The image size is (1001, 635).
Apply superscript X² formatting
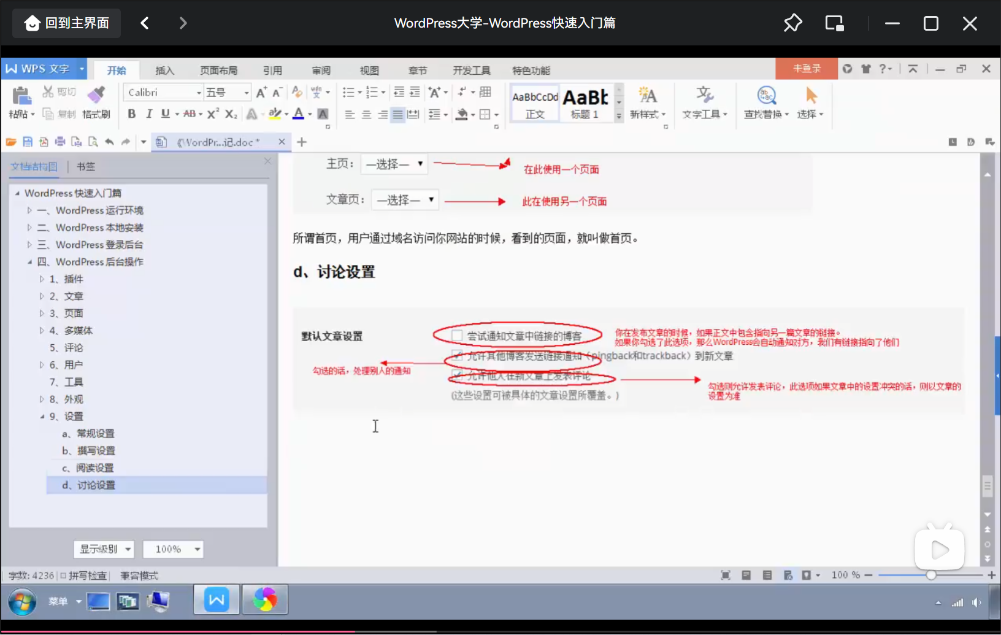point(213,114)
